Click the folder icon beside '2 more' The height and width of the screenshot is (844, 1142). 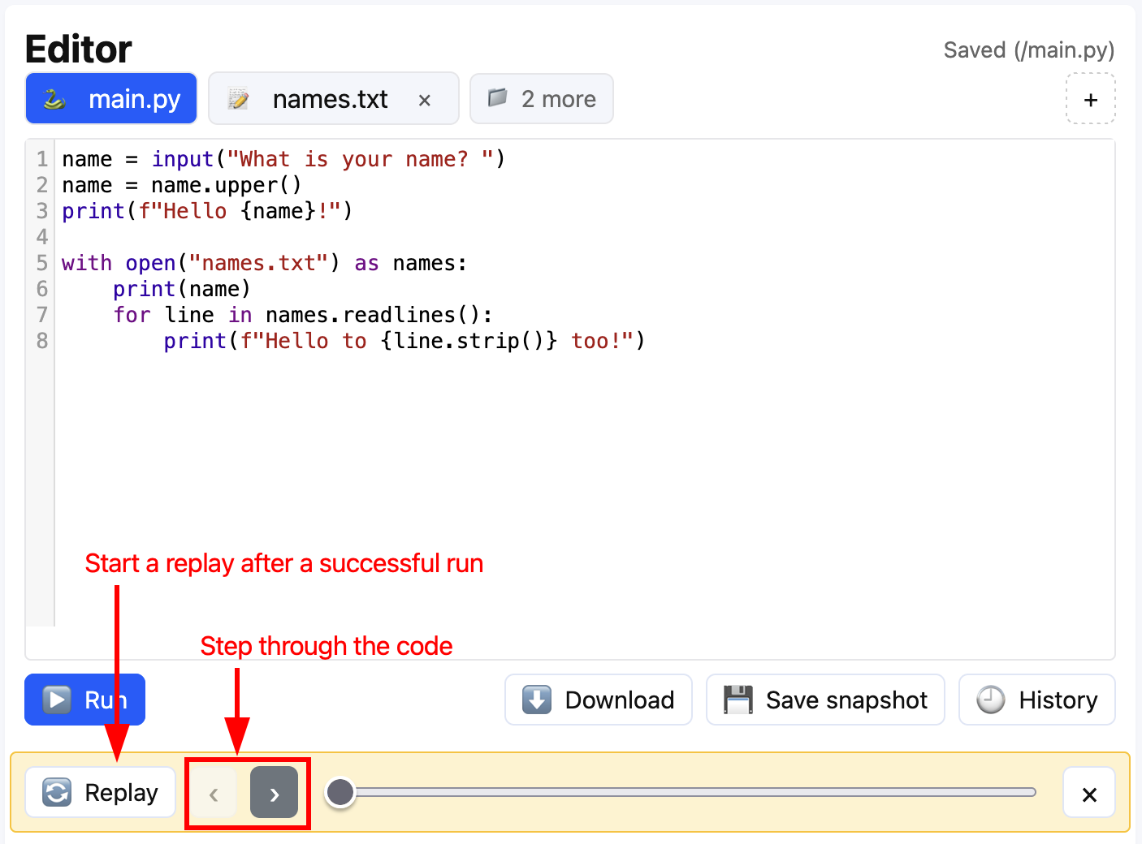coord(497,98)
